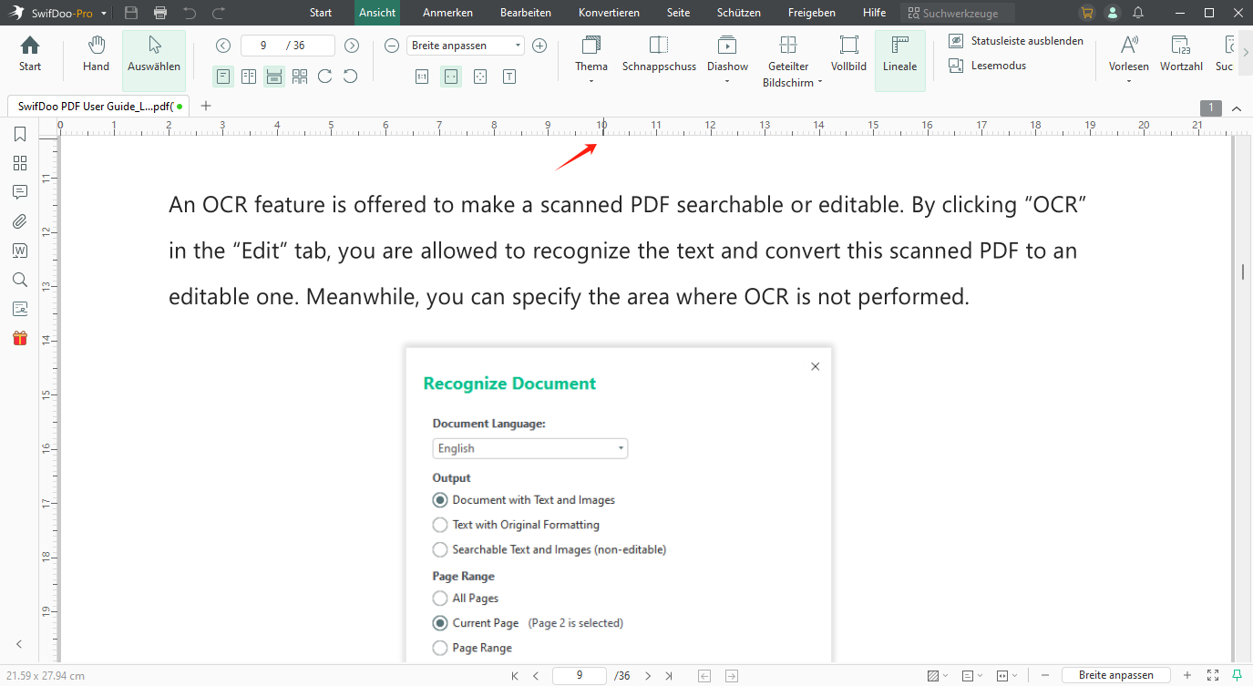Click status bar fullscreen expand icon

(x=1212, y=675)
